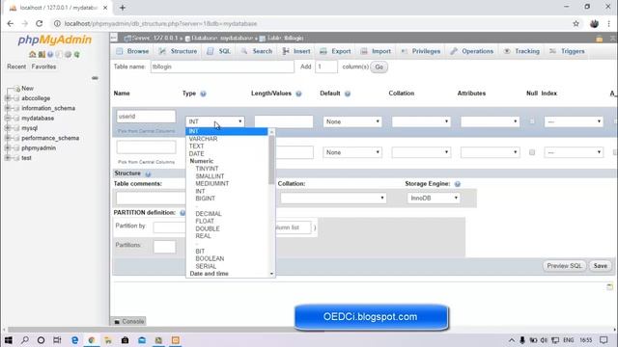
Task: Click the help icon next to Type
Action: (x=203, y=93)
